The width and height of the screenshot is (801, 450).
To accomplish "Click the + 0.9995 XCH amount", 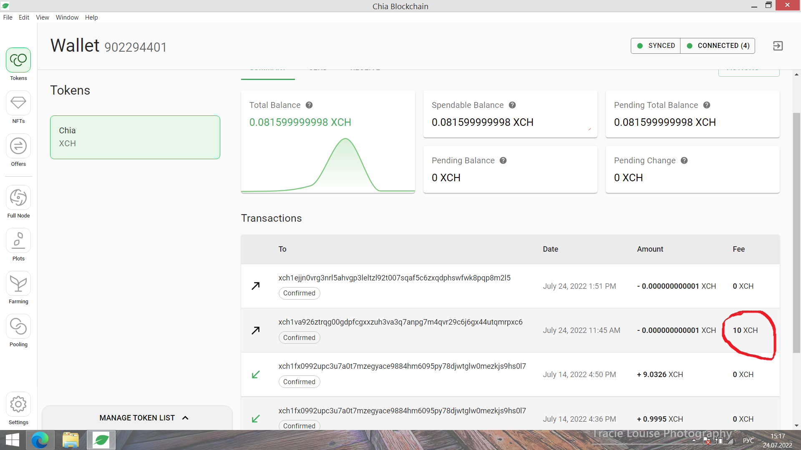I will tap(660, 419).
